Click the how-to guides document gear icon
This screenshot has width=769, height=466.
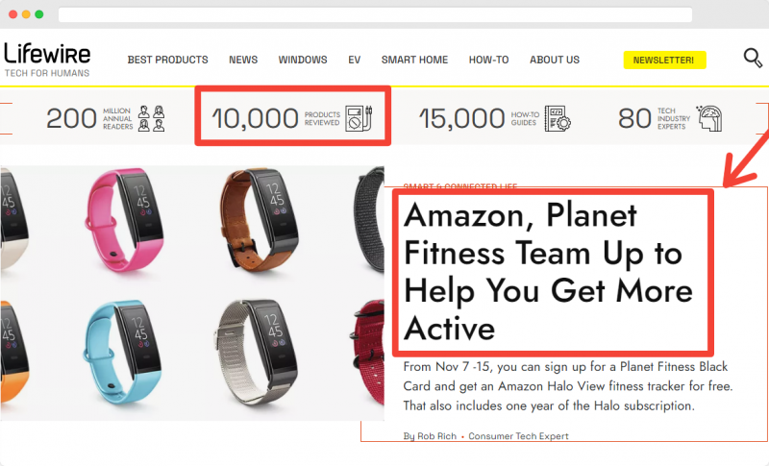[x=558, y=118]
